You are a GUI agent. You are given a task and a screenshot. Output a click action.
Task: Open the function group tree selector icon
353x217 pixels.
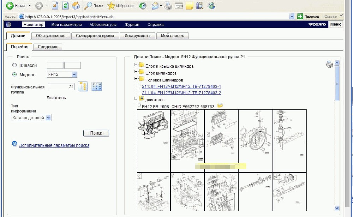tap(83, 87)
